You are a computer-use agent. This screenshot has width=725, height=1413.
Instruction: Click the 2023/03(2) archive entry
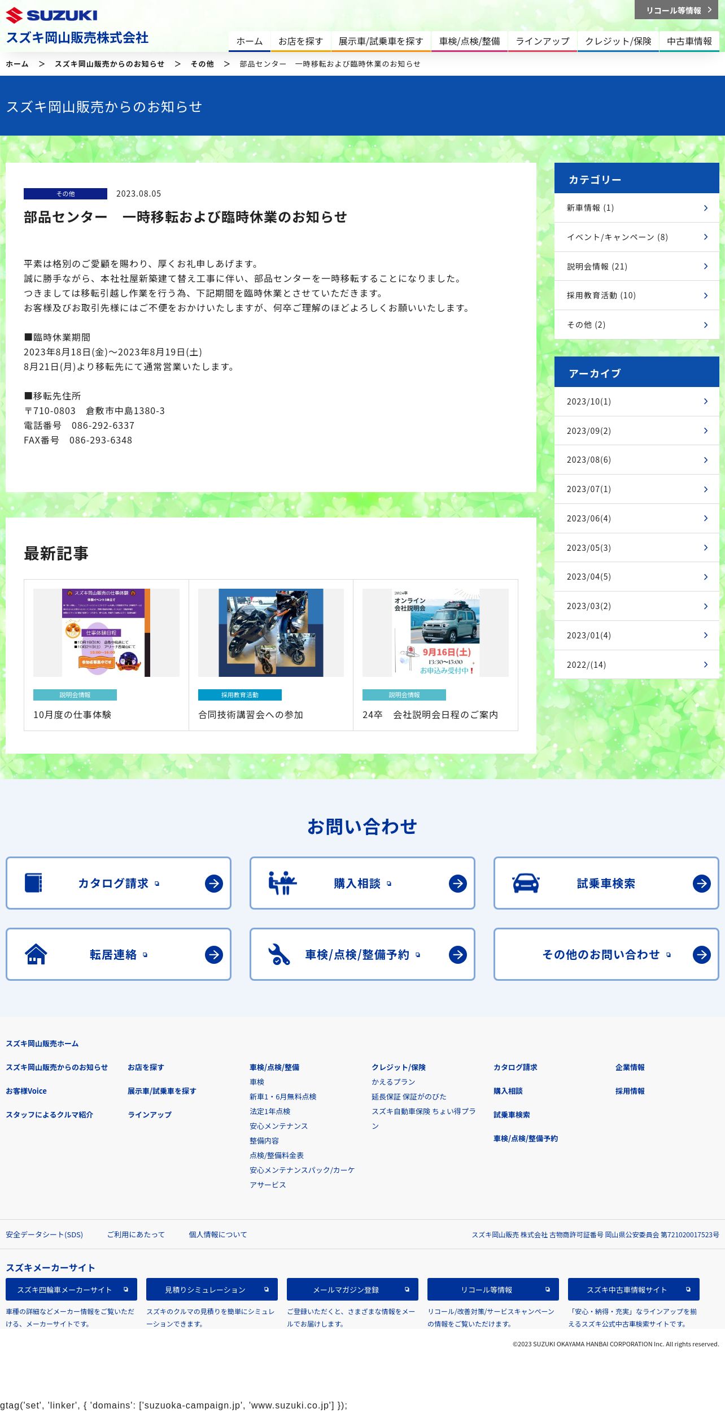[x=637, y=606]
